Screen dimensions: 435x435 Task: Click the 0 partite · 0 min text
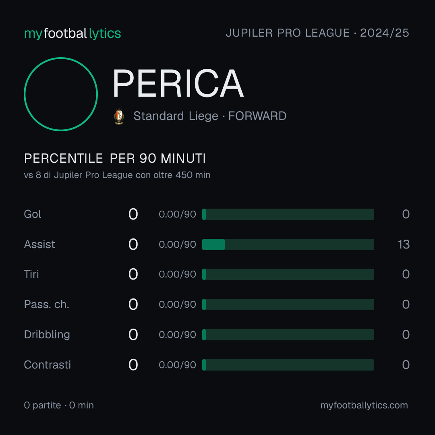pyautogui.click(x=59, y=405)
